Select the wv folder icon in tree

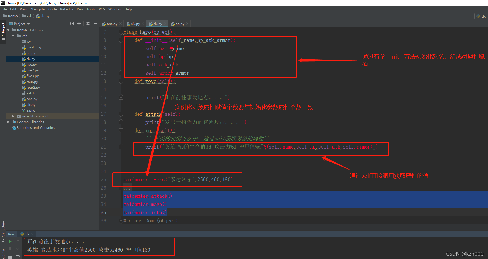24,42
